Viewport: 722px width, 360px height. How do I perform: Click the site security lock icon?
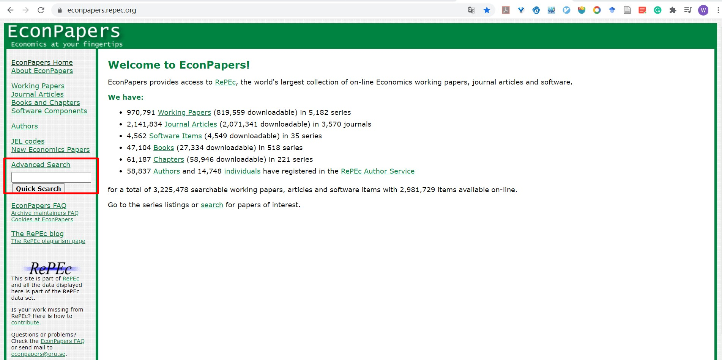[59, 10]
